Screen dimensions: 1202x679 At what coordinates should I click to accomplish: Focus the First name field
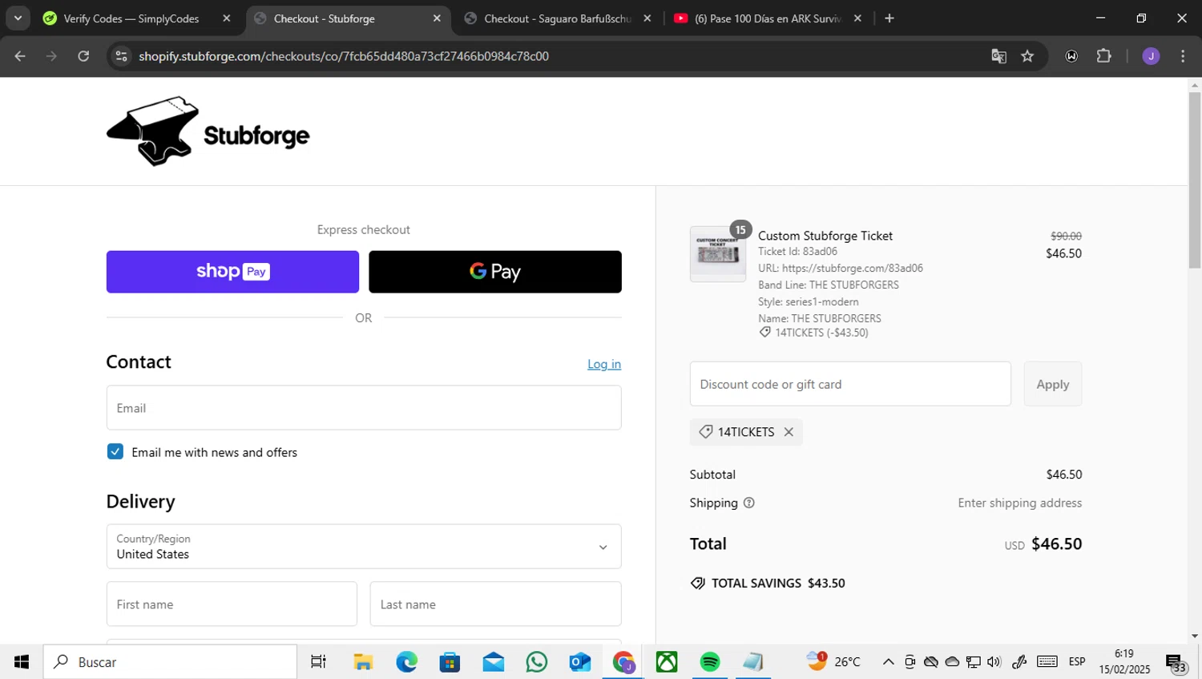click(232, 604)
